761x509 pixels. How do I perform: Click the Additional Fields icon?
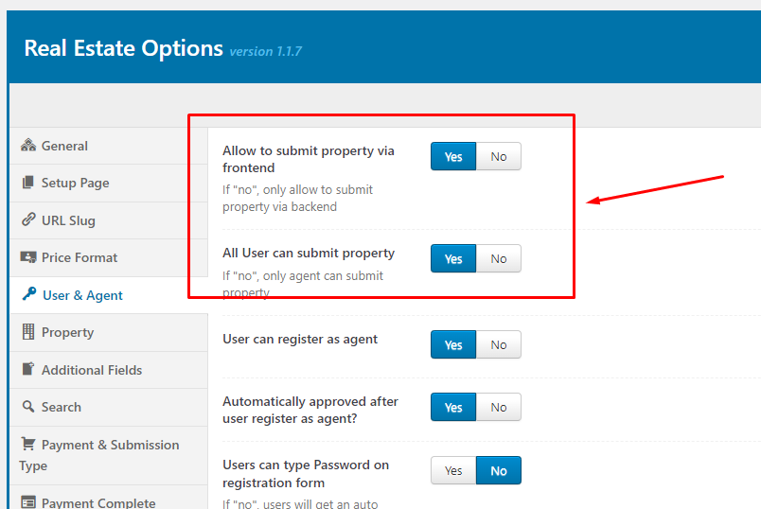pos(28,370)
